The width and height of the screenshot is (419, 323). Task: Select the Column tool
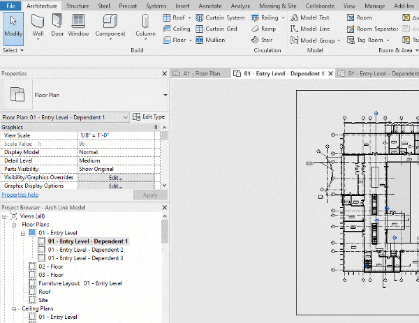(x=145, y=27)
